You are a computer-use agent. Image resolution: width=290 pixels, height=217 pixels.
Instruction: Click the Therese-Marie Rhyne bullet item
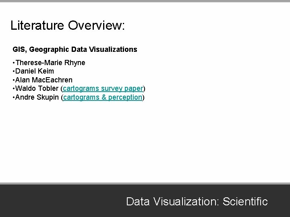tap(50, 63)
